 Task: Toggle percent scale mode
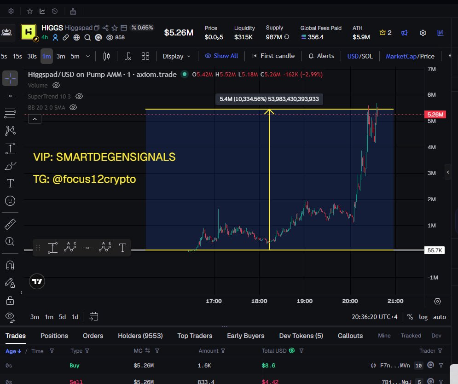click(410, 317)
